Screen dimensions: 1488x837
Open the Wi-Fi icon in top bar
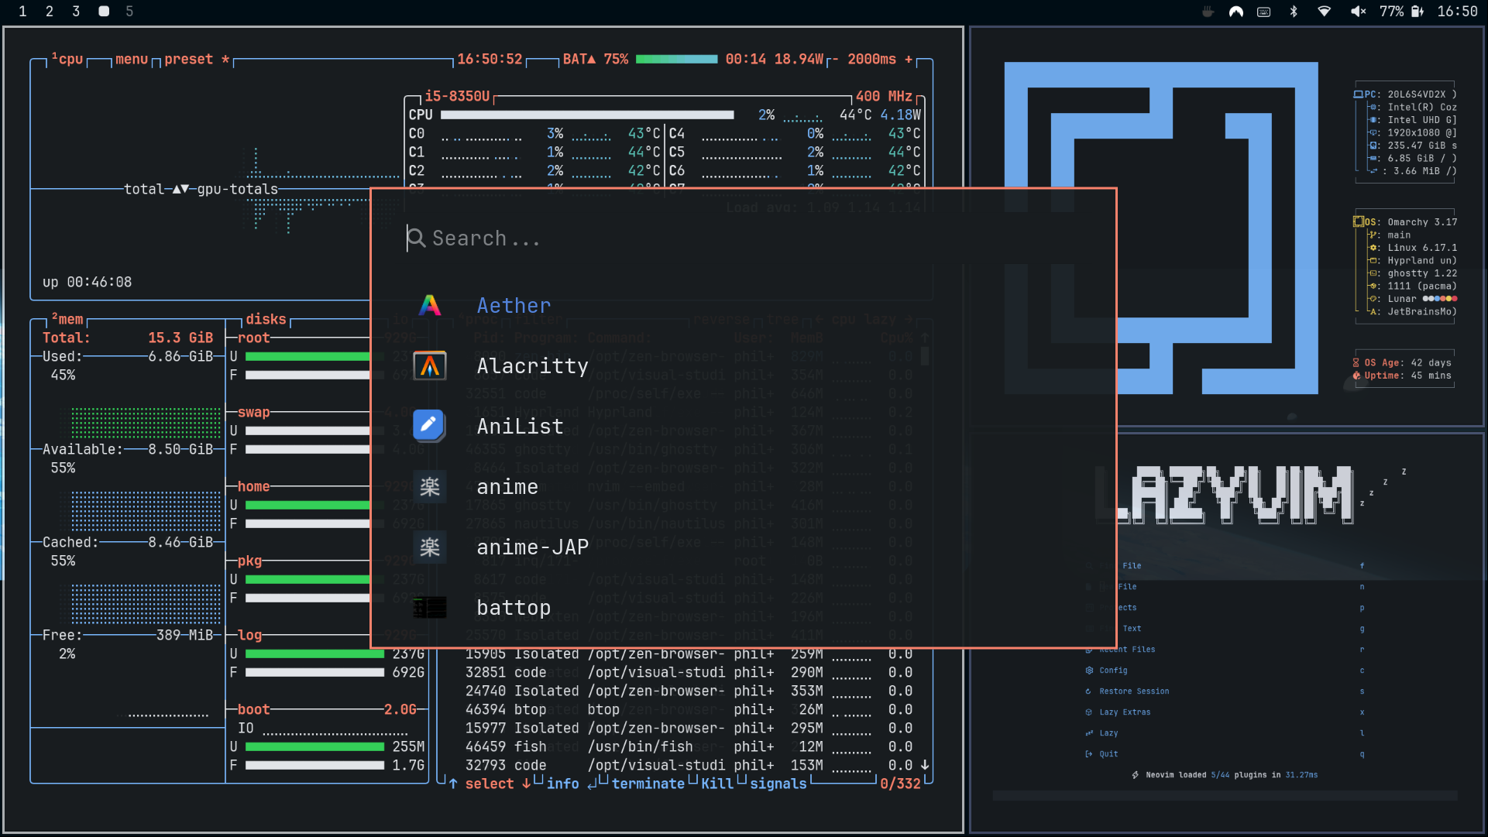click(1325, 12)
